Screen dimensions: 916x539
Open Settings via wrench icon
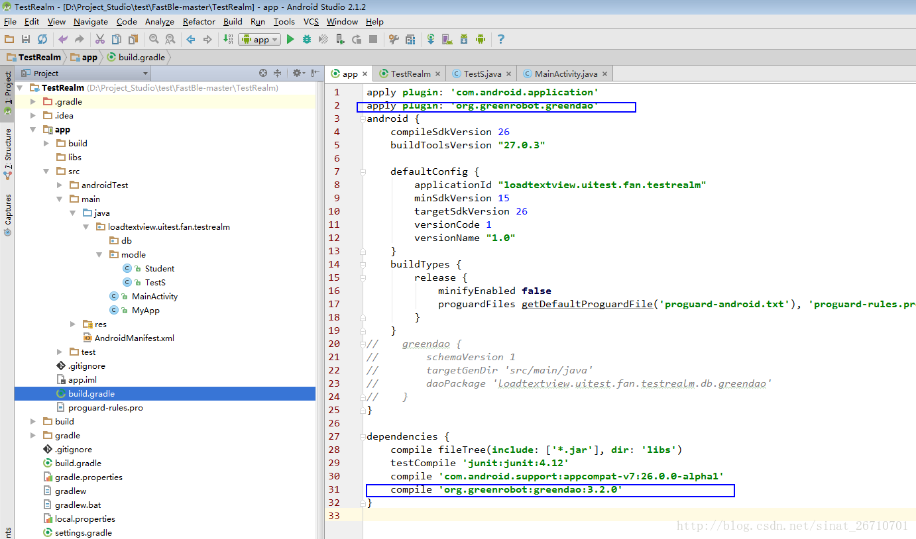tap(394, 40)
